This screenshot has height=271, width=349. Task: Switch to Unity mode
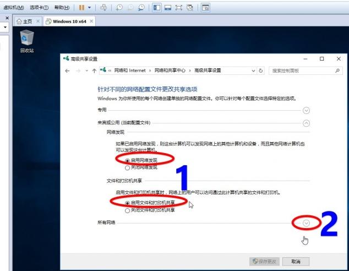point(190,8)
